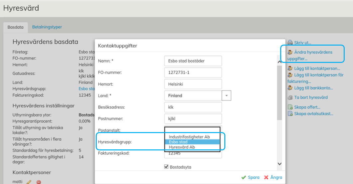Click the Namn input field
Screen dimensions: 353x184
(193, 61)
